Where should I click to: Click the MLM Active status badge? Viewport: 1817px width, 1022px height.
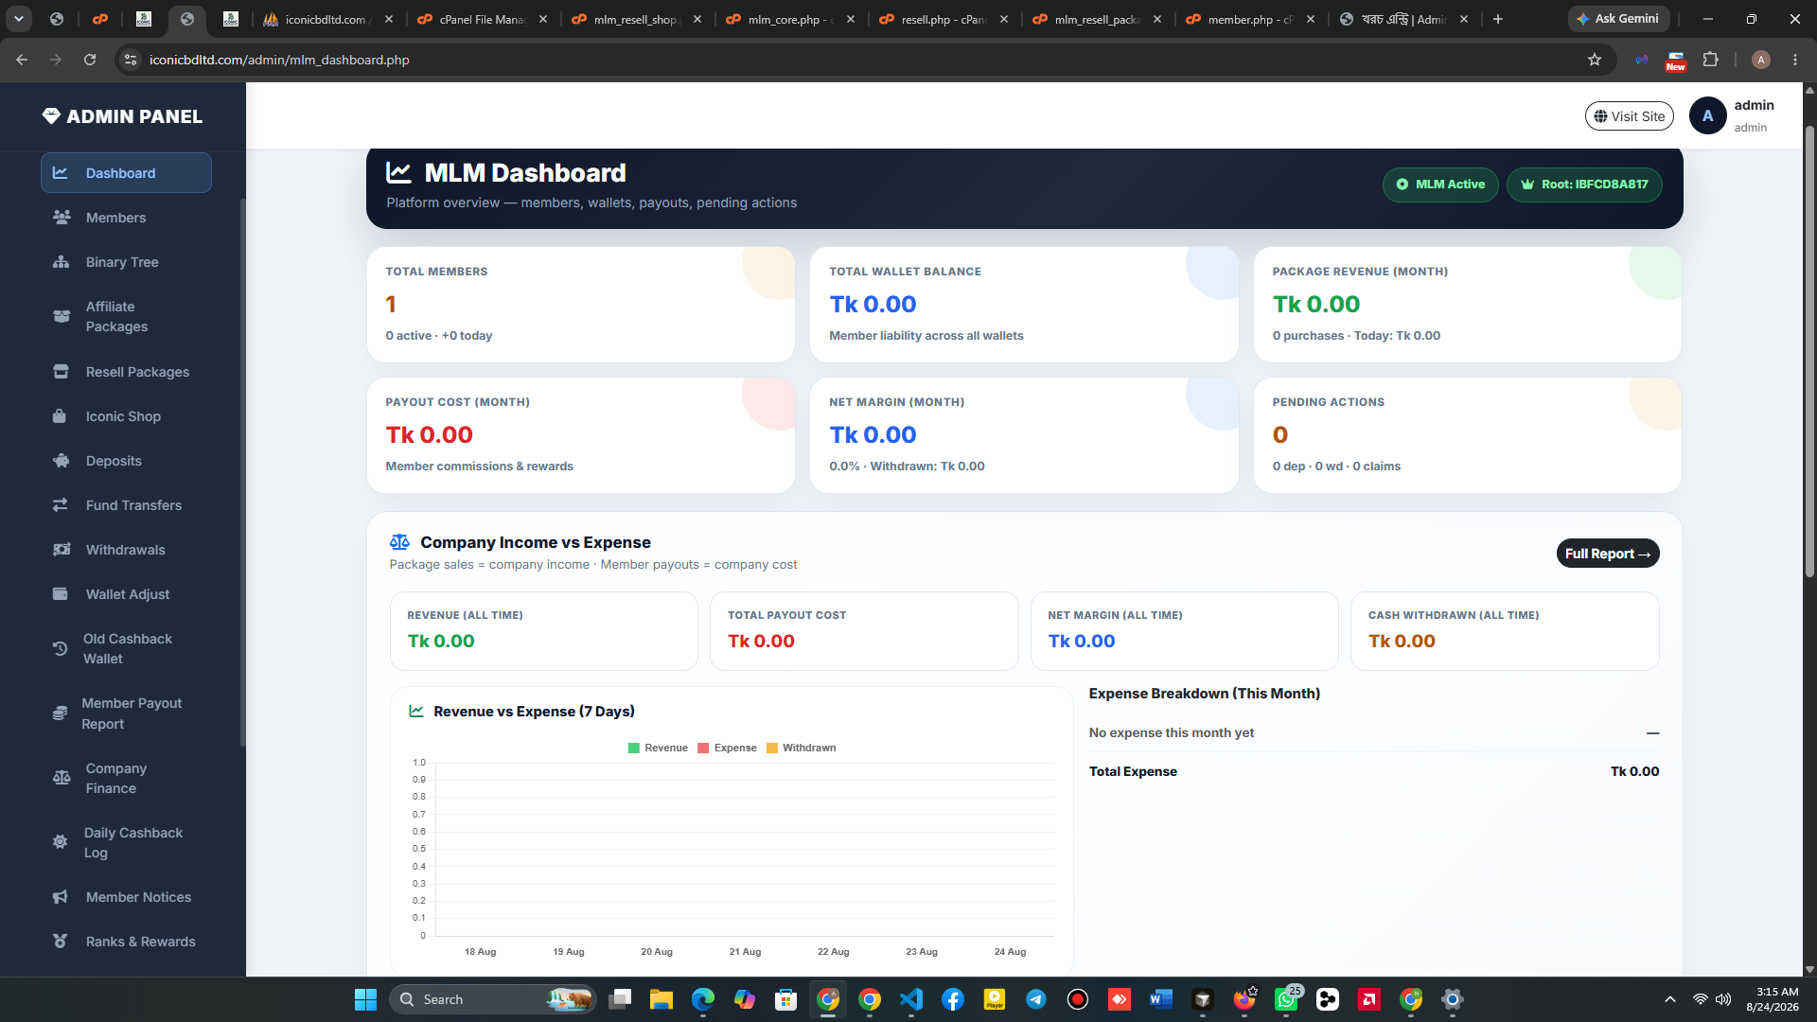(1440, 185)
